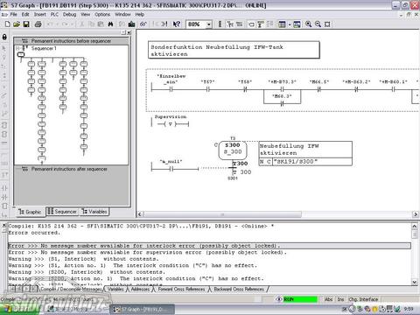The height and width of the screenshot is (315, 420).
Task: Select step S300 box in editor
Action: 233,150
